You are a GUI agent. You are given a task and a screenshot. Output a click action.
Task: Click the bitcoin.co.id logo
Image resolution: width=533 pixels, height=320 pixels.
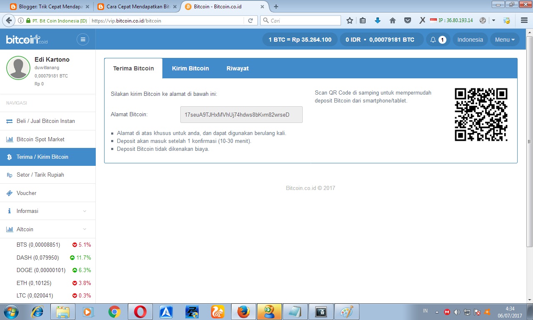pos(27,40)
